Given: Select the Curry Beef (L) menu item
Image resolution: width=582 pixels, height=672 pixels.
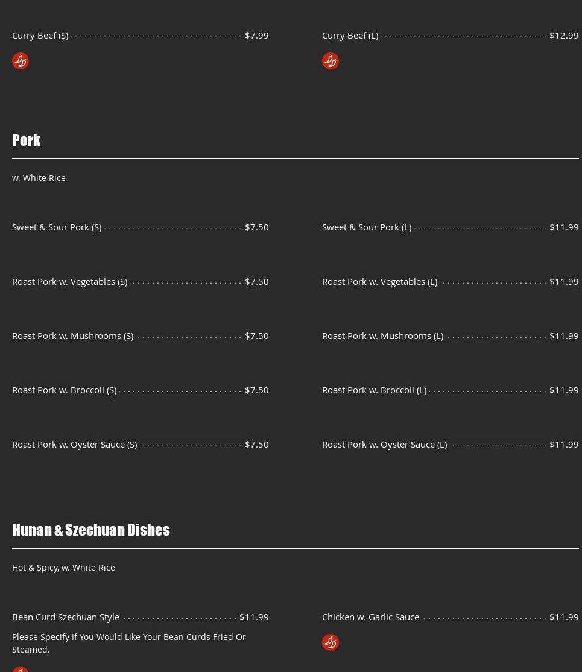Looking at the screenshot, I should pyautogui.click(x=350, y=35).
